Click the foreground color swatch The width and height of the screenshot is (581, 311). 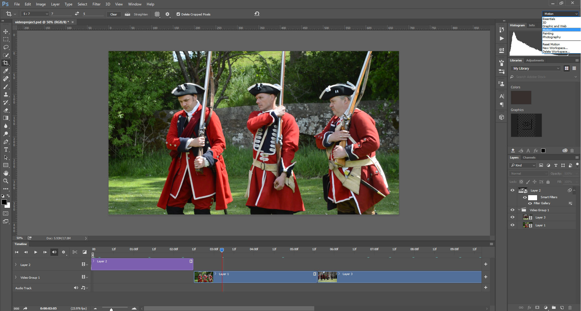click(4, 202)
